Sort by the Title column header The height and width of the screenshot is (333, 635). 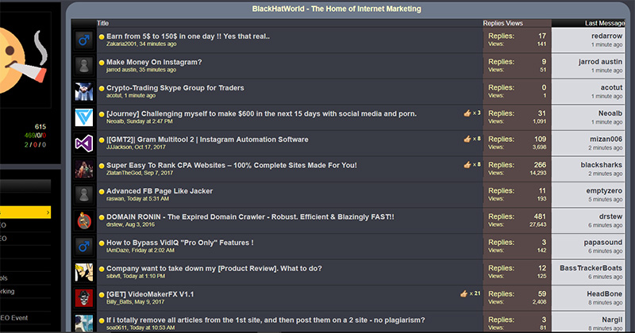[102, 24]
